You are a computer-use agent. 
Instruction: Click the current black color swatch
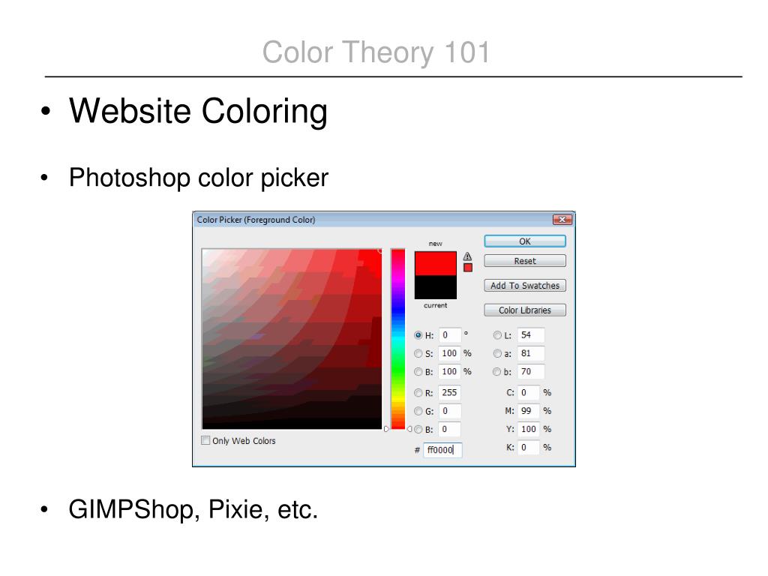pyautogui.click(x=436, y=287)
